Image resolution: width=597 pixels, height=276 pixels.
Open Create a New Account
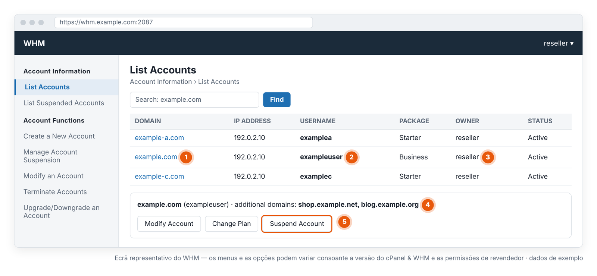[59, 136]
